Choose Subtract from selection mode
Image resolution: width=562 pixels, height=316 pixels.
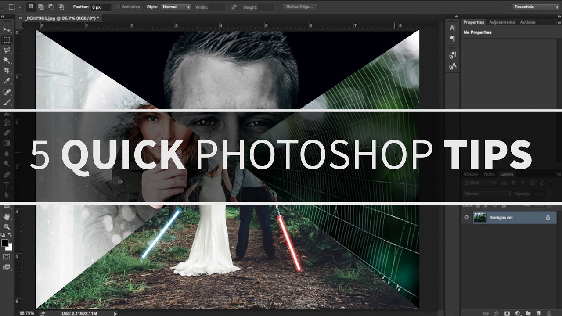(x=51, y=7)
